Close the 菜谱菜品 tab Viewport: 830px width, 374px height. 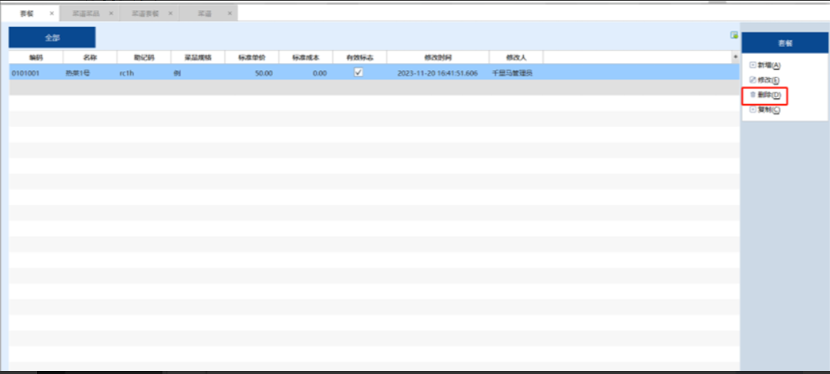[111, 14]
